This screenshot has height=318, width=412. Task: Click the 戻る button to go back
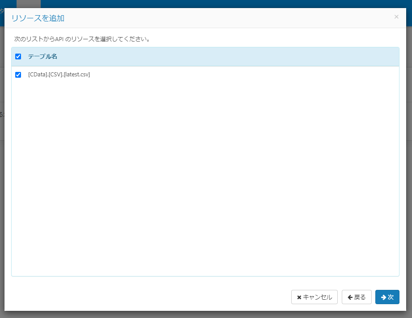click(x=357, y=297)
